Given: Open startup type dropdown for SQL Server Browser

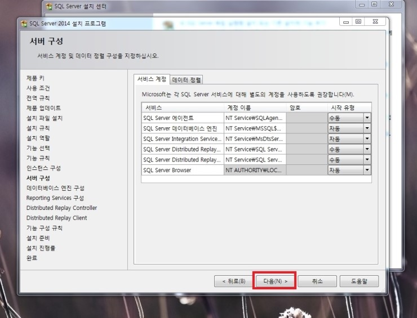Looking at the screenshot, I should pyautogui.click(x=367, y=170).
